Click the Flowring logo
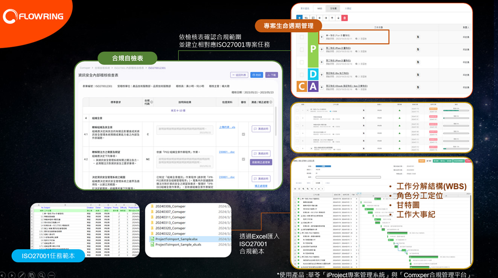This screenshot has height=278, width=498. pos(33,16)
